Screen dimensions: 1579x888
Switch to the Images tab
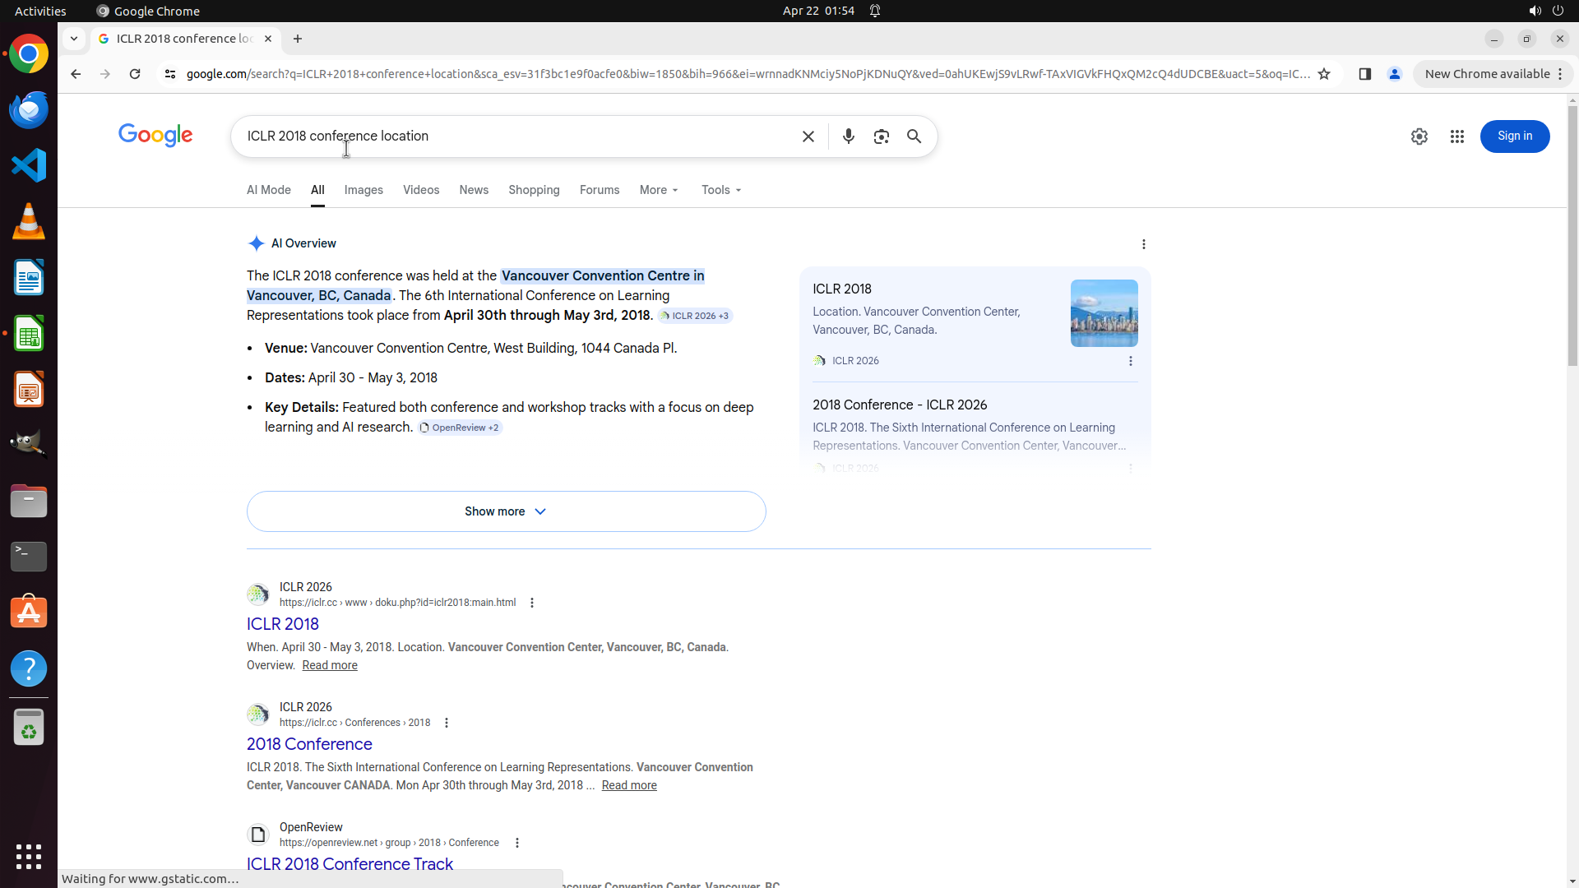363,190
